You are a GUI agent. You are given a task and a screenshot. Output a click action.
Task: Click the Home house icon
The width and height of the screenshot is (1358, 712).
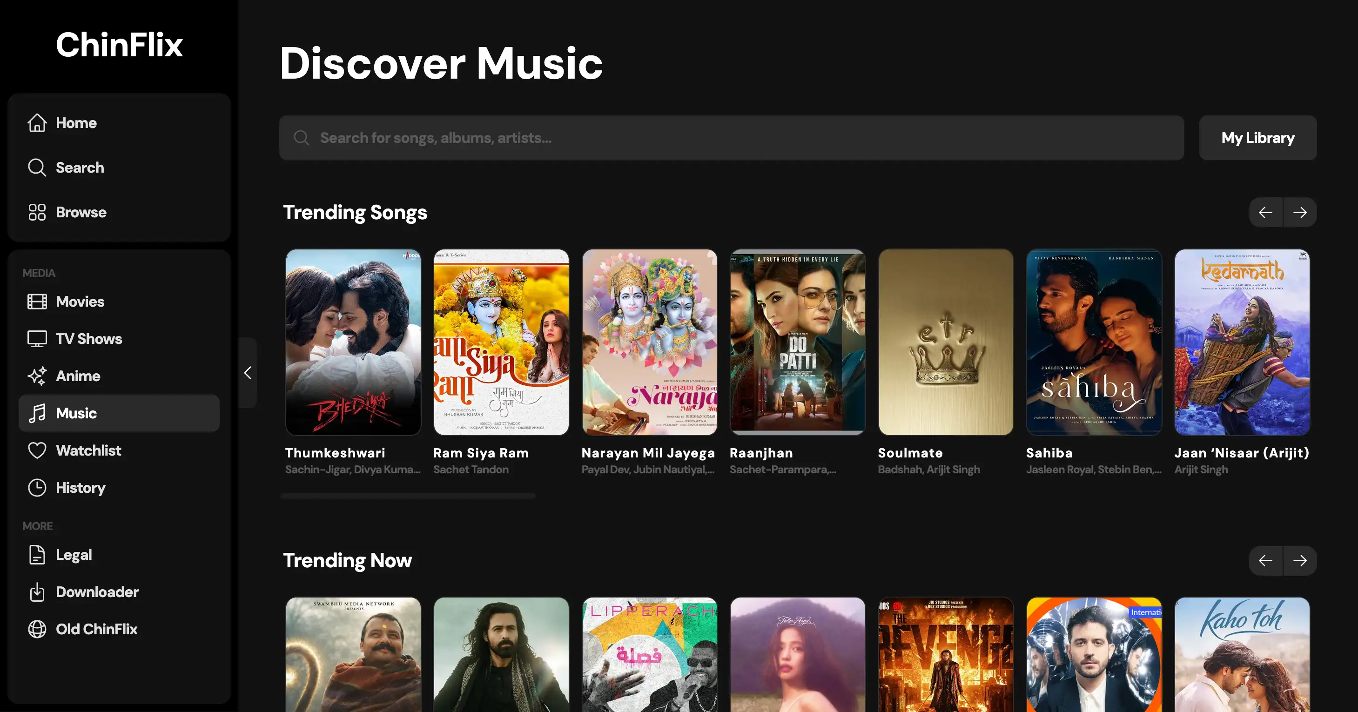pyautogui.click(x=37, y=123)
